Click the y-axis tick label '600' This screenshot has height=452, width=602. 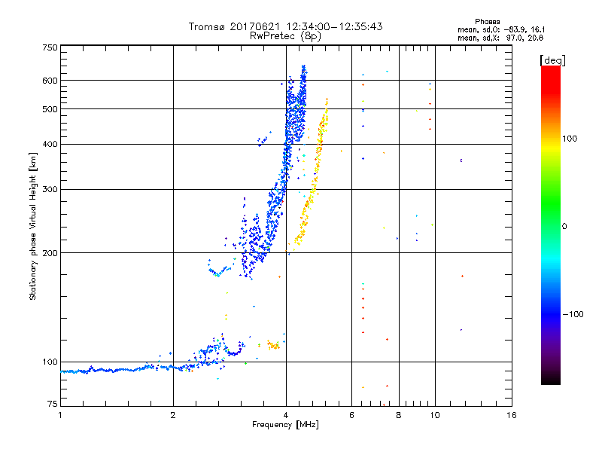(50, 81)
